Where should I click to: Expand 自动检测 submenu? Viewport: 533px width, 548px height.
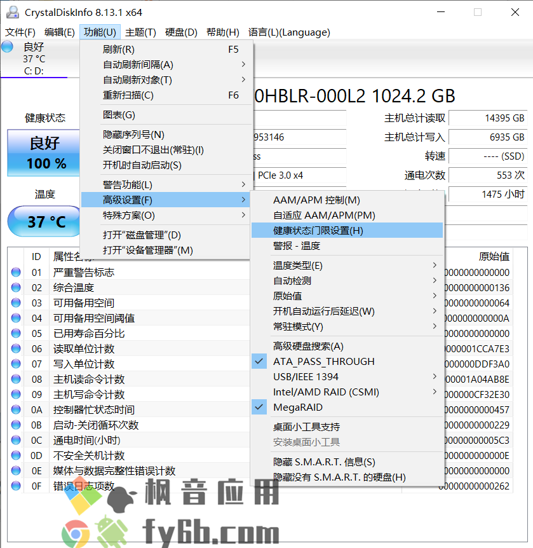(x=347, y=280)
